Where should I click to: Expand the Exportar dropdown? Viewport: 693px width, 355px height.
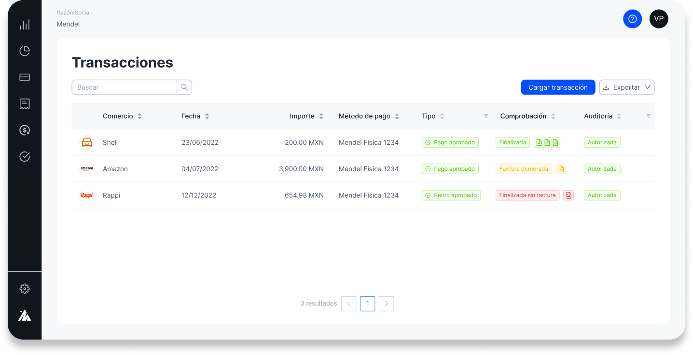coord(626,87)
